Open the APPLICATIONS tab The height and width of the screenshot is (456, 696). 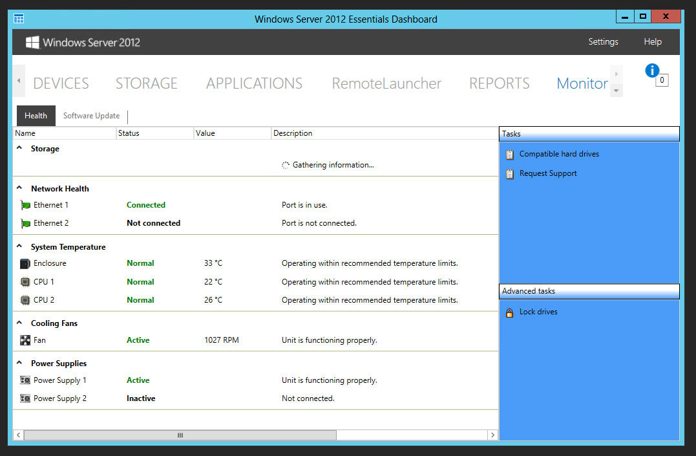255,83
